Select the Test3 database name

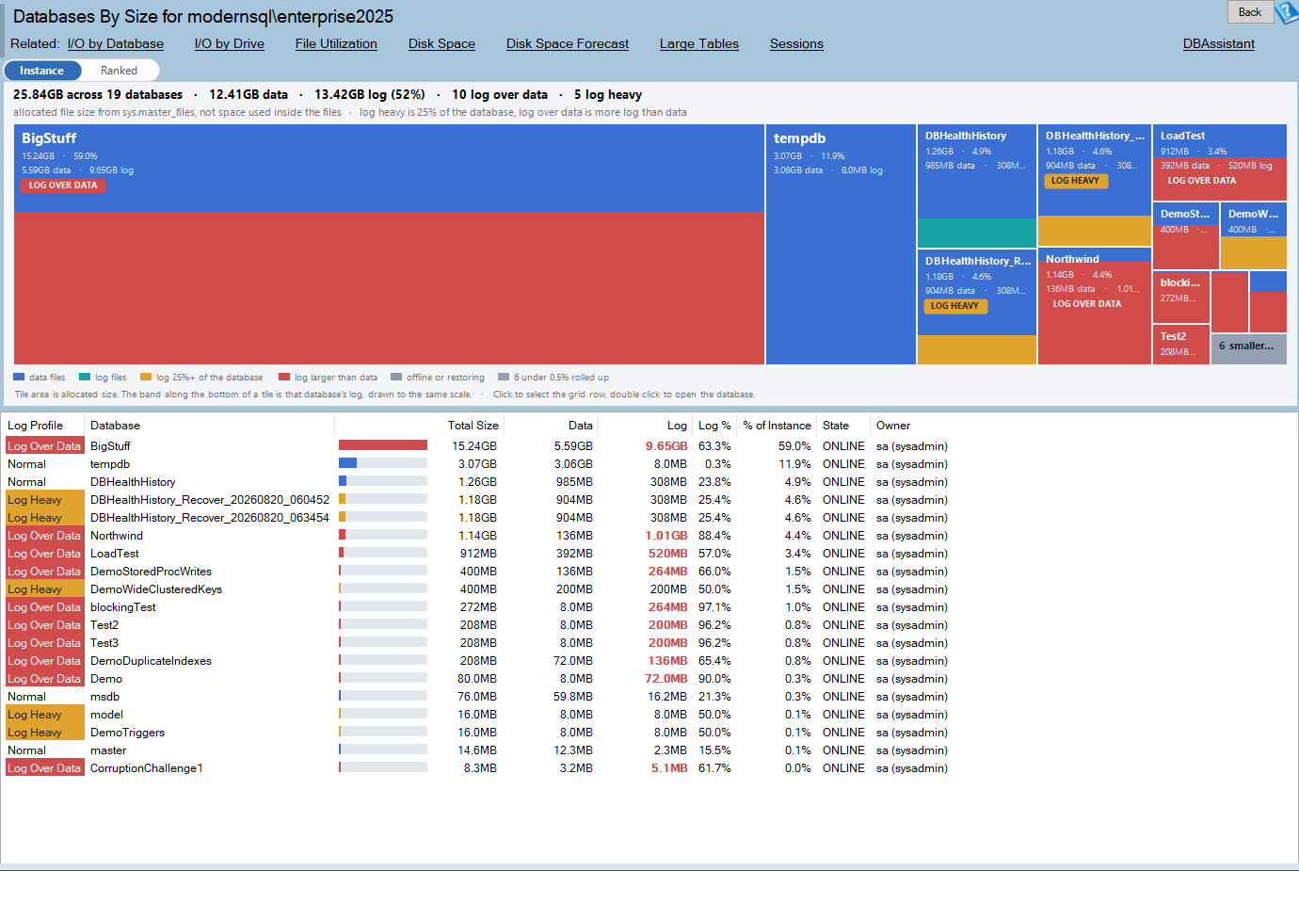point(104,643)
